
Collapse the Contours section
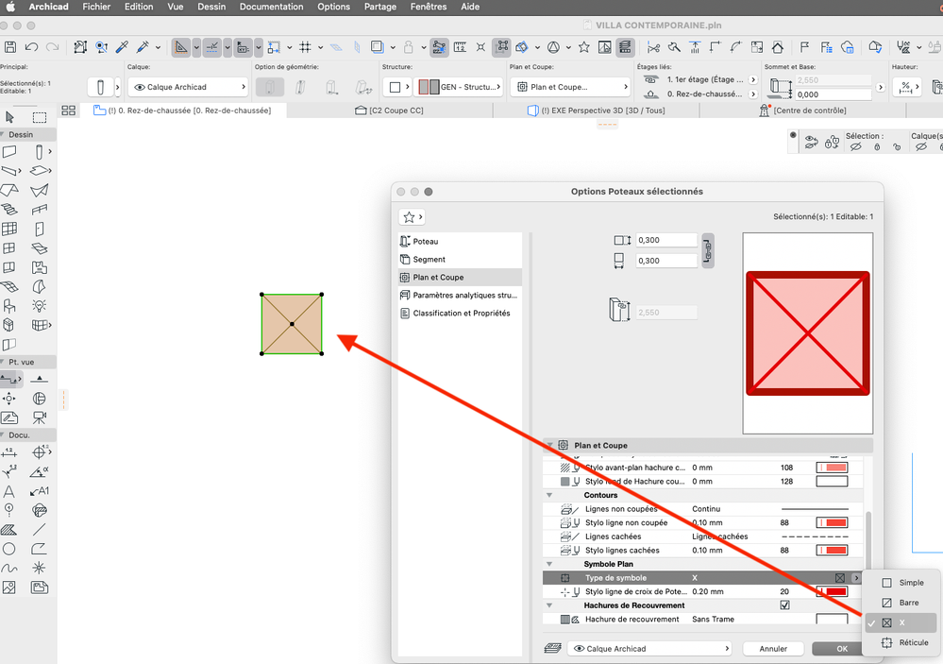[549, 495]
